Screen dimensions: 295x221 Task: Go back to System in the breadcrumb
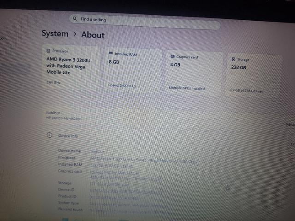pos(55,34)
